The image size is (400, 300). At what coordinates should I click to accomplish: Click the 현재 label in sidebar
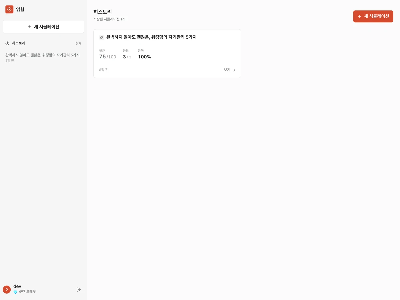(x=78, y=44)
